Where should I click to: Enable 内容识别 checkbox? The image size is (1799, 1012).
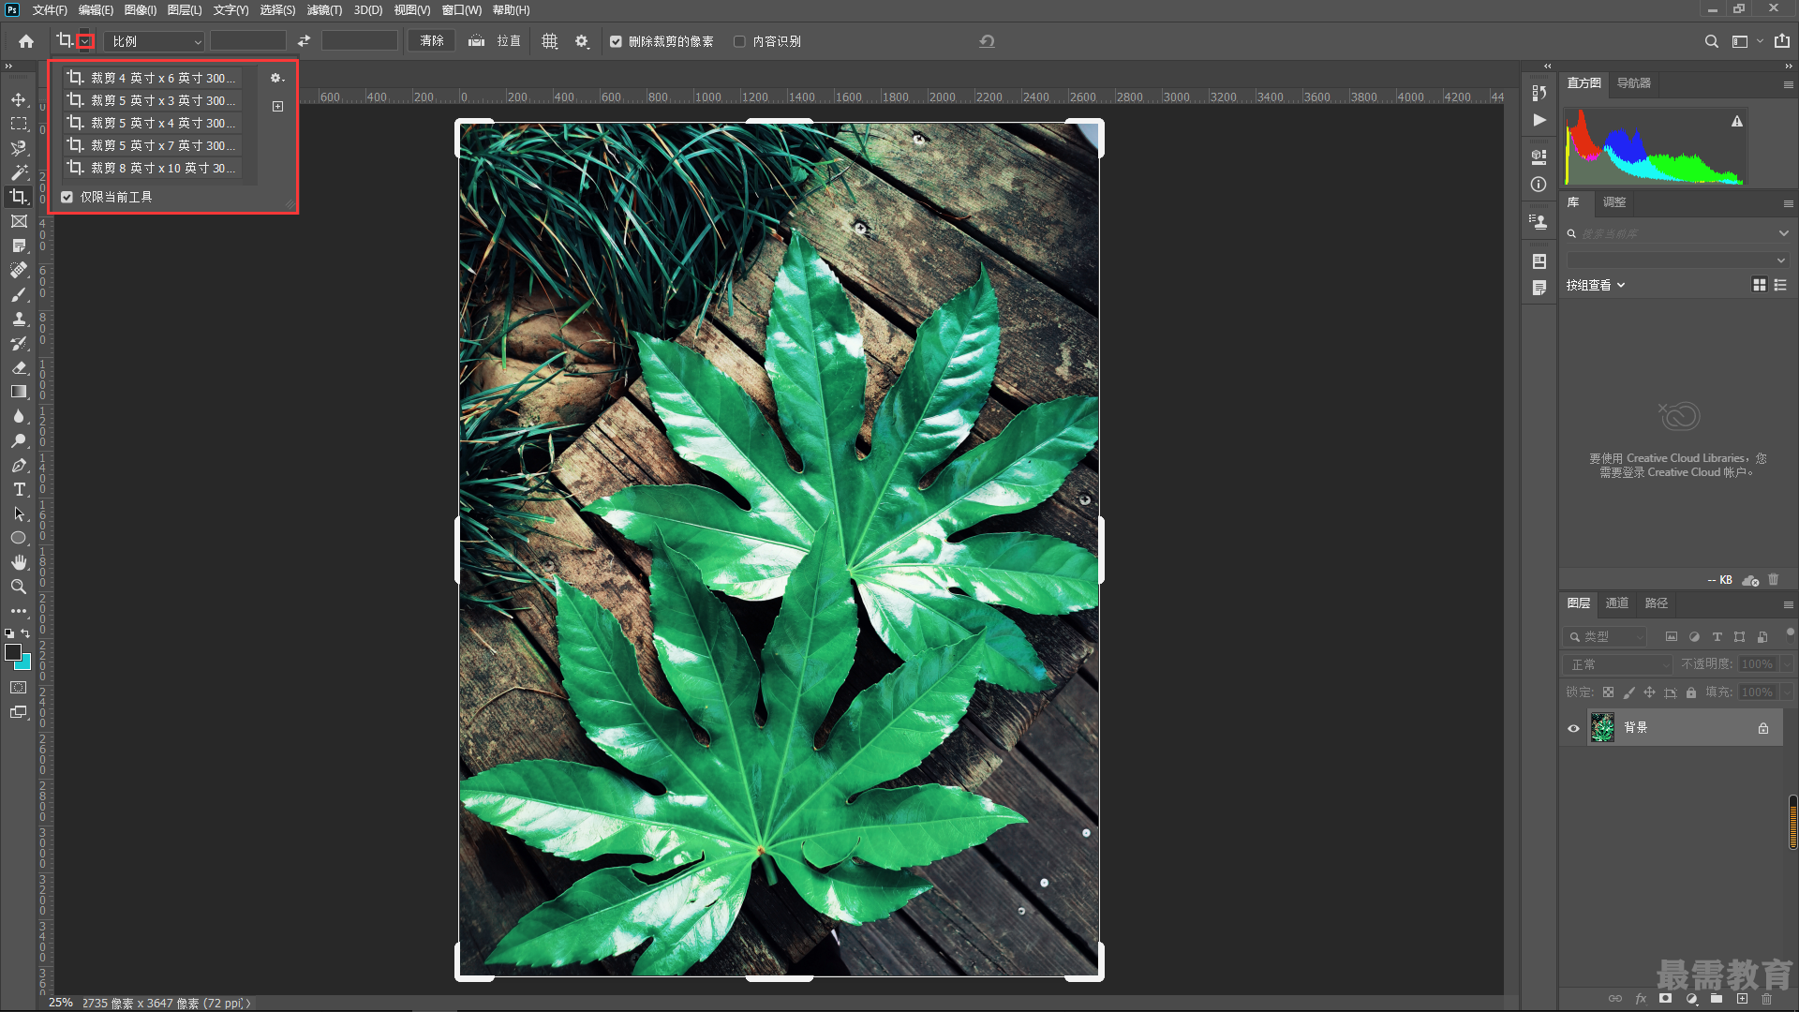click(739, 41)
